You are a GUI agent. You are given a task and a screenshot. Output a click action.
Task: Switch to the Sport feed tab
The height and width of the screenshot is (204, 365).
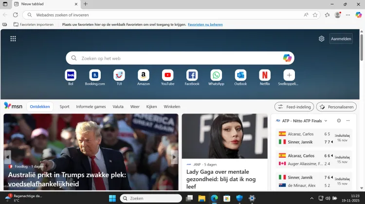(64, 107)
